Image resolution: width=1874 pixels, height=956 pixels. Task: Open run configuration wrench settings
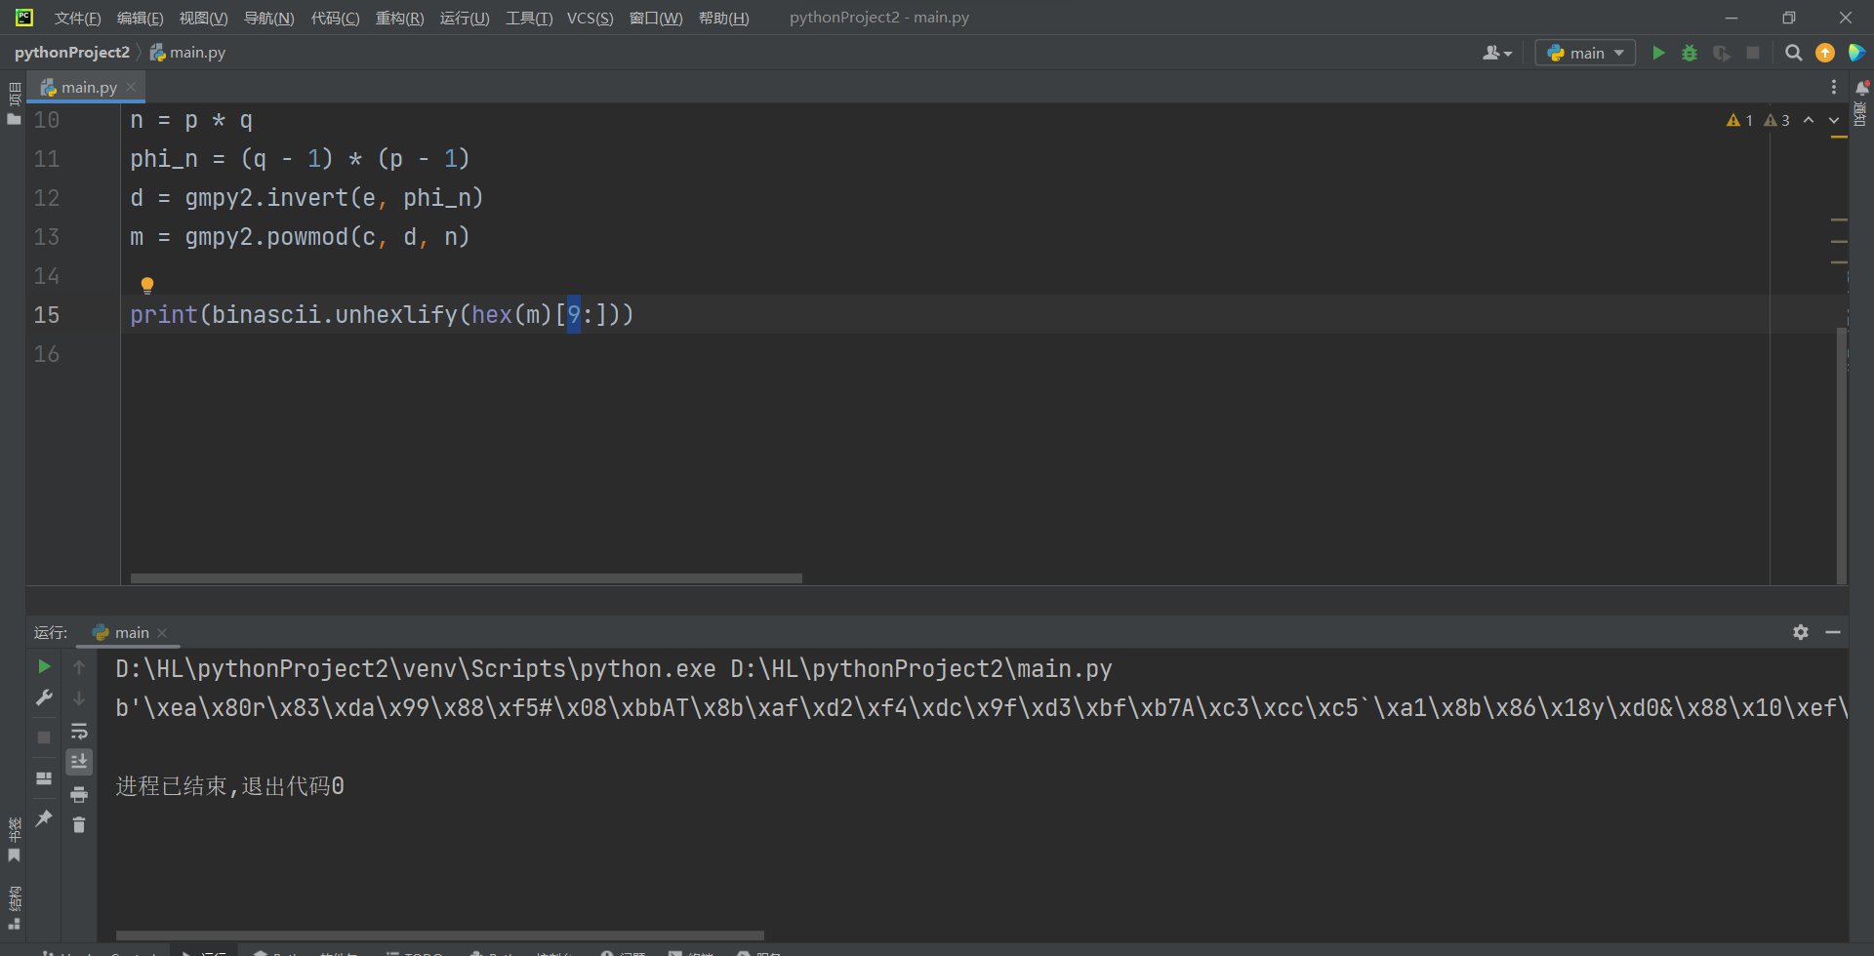point(44,697)
